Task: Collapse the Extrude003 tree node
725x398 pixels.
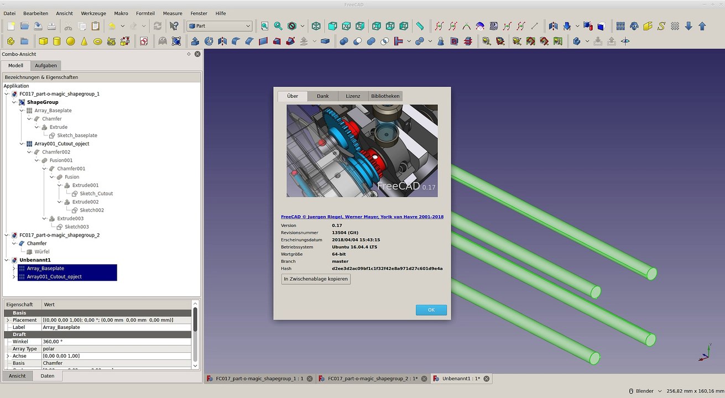Action: click(44, 218)
